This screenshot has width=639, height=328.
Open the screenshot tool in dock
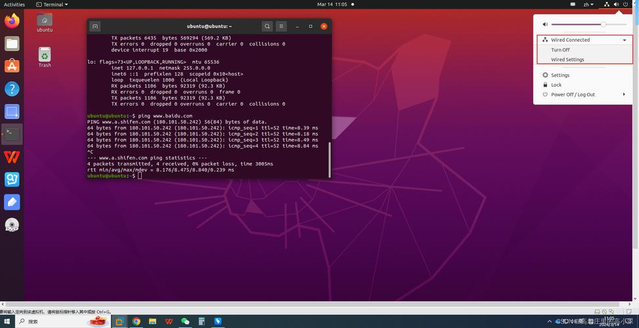pos(12,112)
